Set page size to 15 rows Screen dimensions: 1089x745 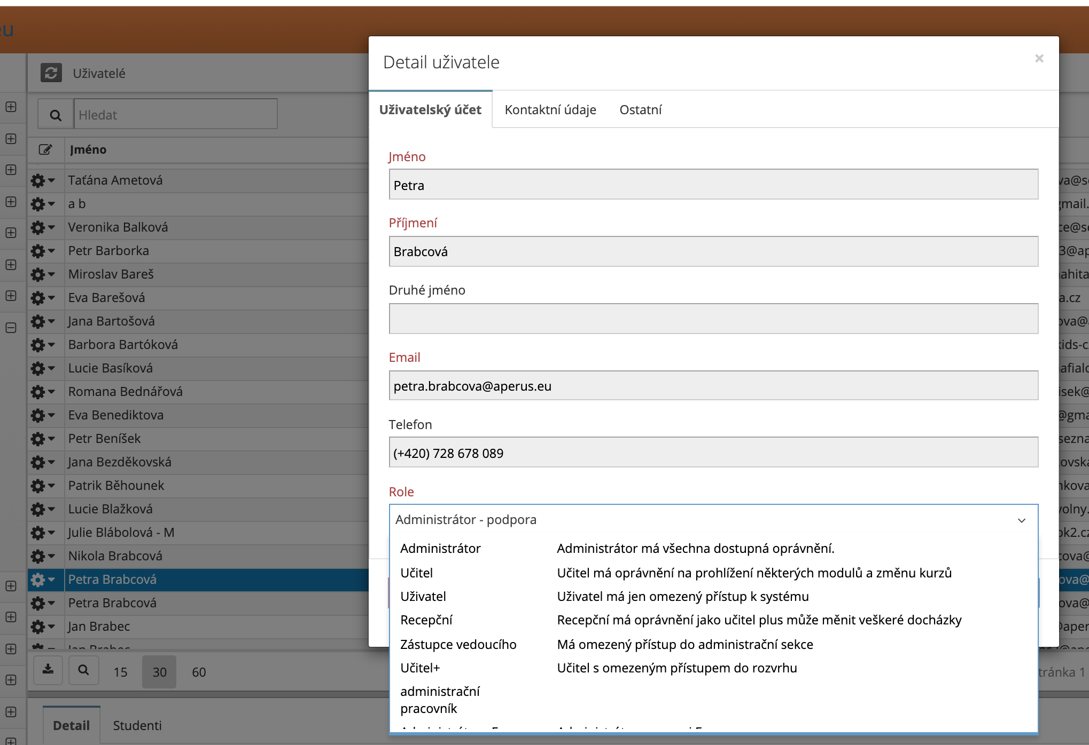(x=120, y=672)
